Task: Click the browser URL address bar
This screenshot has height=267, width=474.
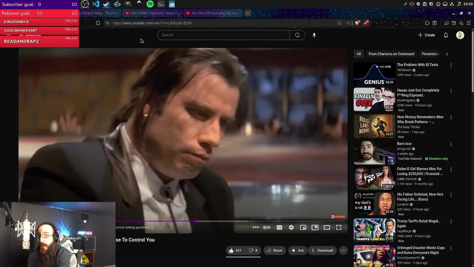Action: coord(222,23)
